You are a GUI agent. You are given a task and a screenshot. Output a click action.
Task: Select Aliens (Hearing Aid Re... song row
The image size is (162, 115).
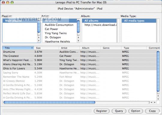click(x=79, y=64)
